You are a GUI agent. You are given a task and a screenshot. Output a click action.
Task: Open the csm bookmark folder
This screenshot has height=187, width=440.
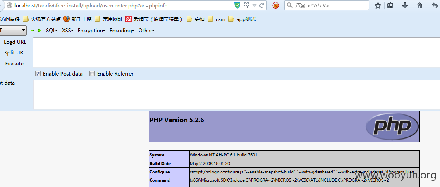coord(216,19)
